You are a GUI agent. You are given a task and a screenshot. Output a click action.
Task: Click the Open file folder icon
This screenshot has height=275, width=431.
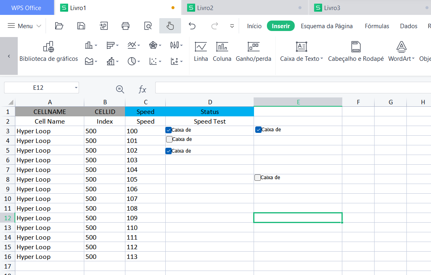[59, 26]
